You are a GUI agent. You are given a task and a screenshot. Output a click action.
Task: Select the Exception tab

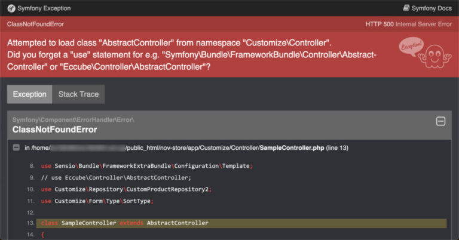coord(29,94)
